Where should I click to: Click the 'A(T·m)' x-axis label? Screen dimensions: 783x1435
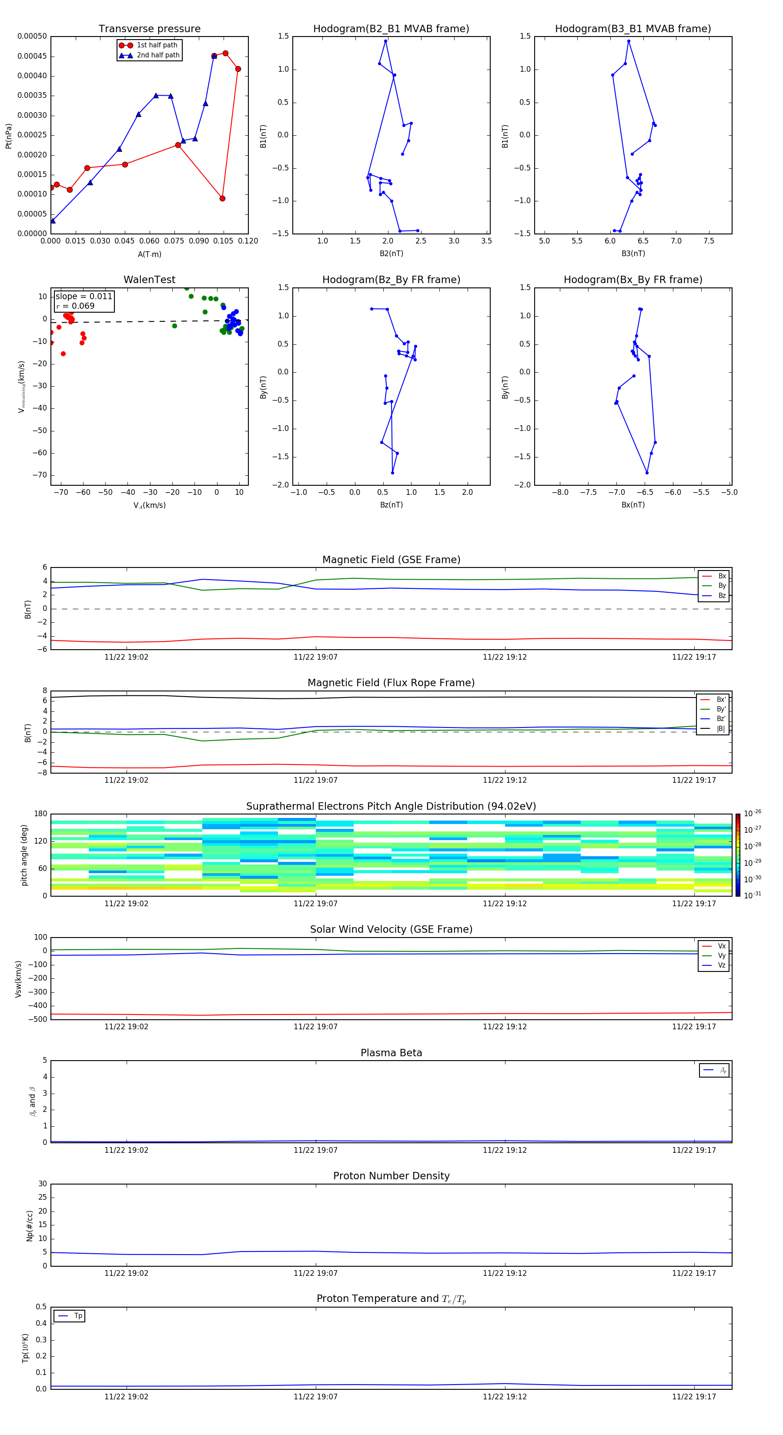pos(149,254)
